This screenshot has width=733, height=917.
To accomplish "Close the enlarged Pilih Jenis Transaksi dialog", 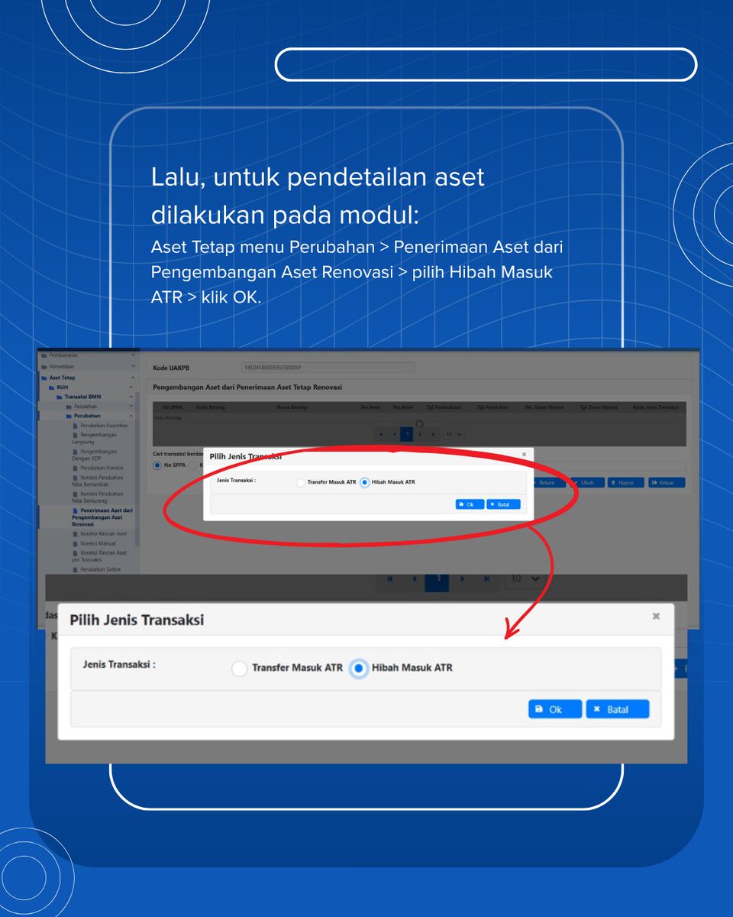I will 656,616.
